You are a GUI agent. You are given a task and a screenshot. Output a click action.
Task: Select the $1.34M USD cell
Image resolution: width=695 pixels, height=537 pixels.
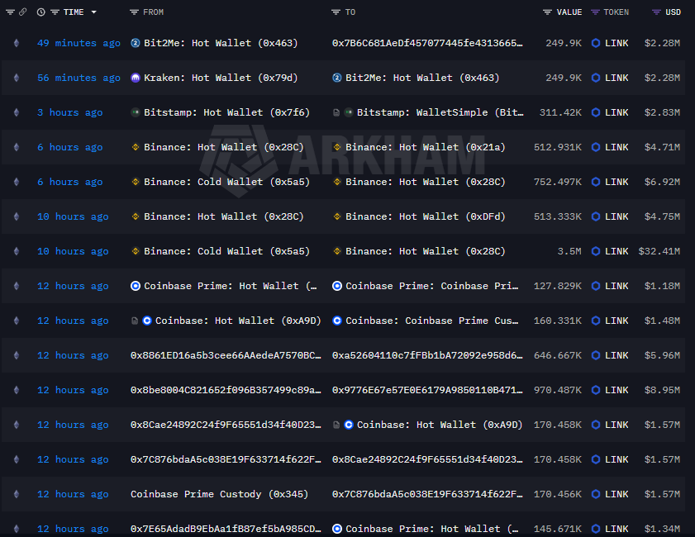(662, 529)
